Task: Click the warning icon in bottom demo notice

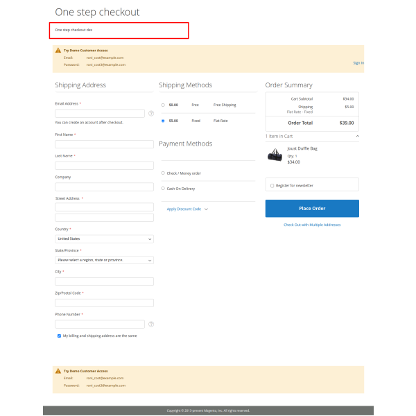Action: (x=58, y=372)
